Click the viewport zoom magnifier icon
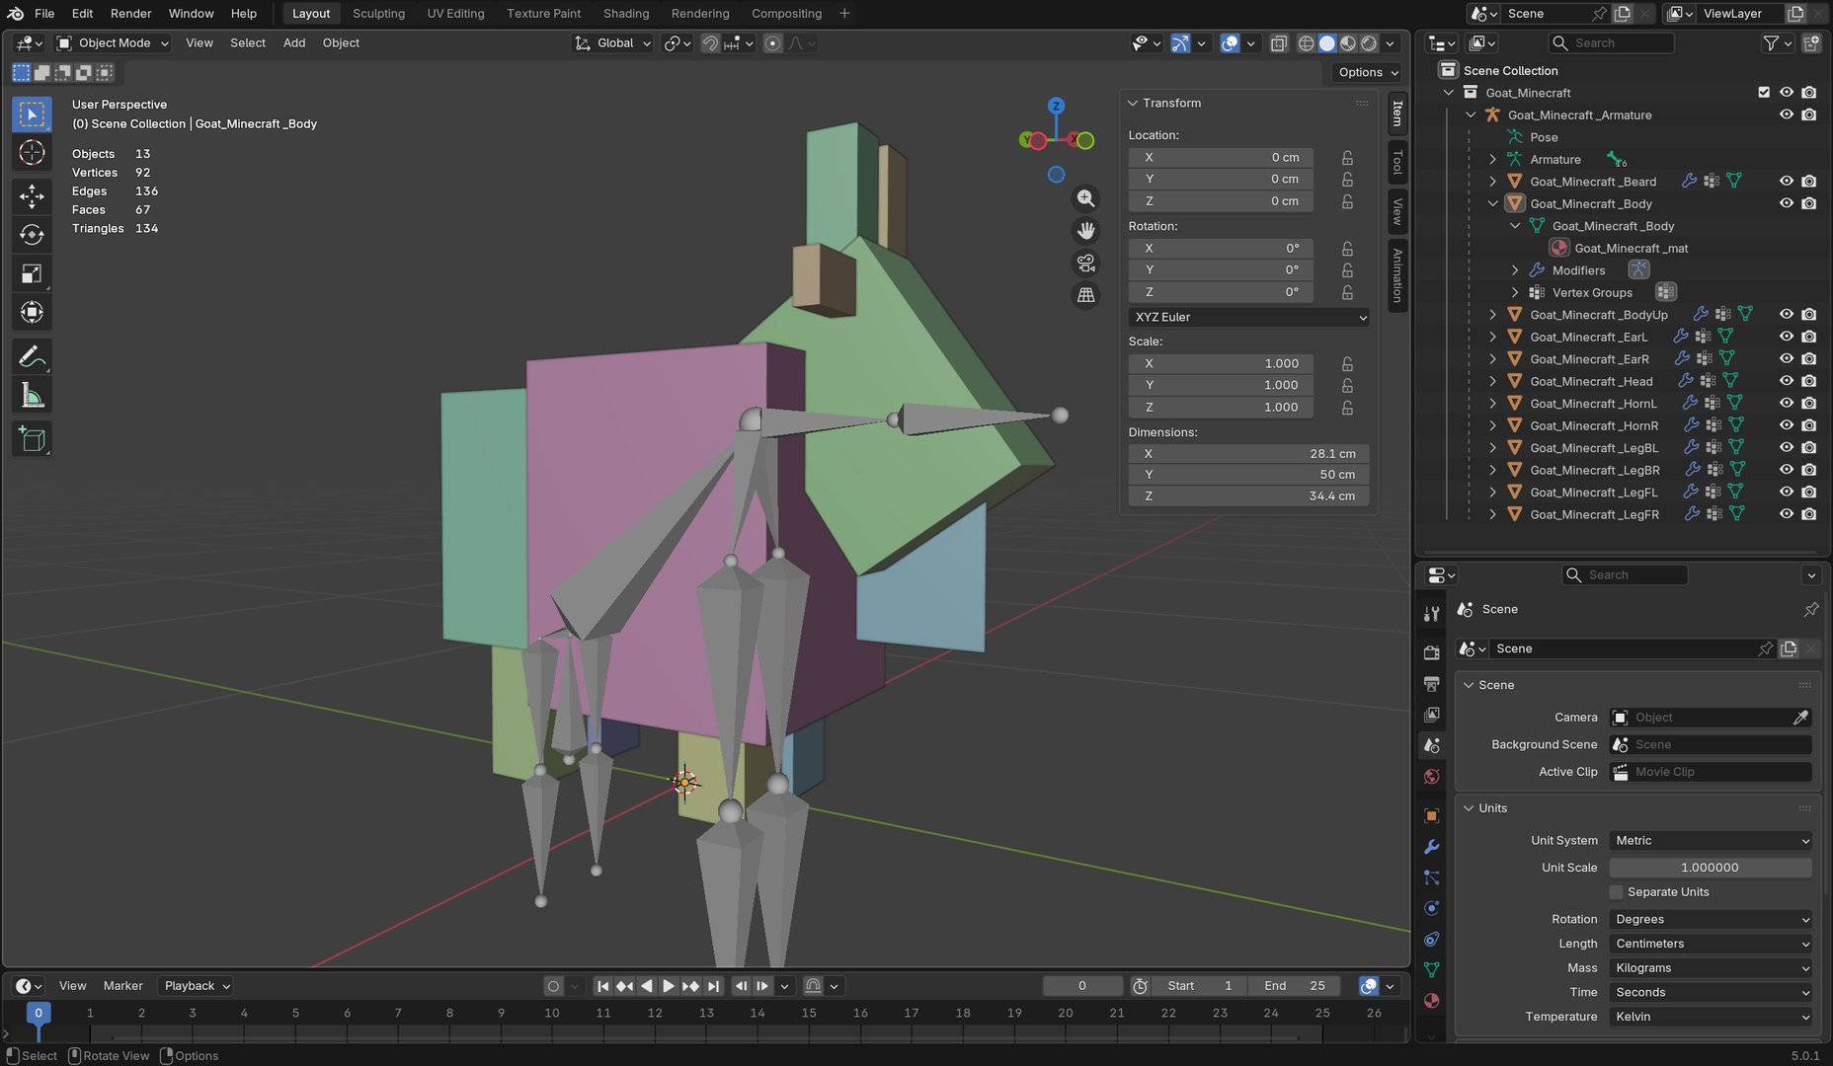 click(x=1085, y=198)
